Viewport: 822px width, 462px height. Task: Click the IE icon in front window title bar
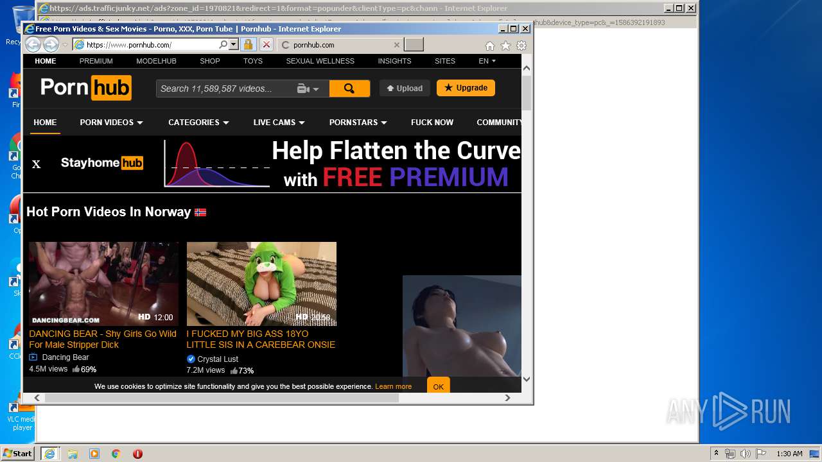[30, 29]
